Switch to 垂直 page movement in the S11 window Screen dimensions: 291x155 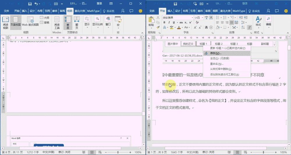tap(68, 23)
